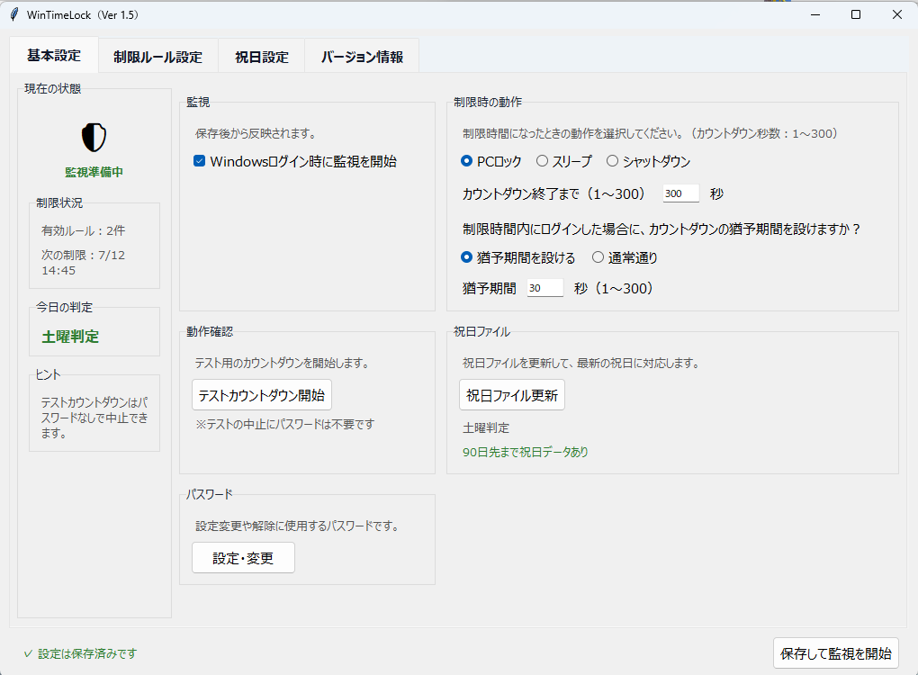Click the 監視準備中 status text
This screenshot has height=675, width=918.
pos(94,172)
